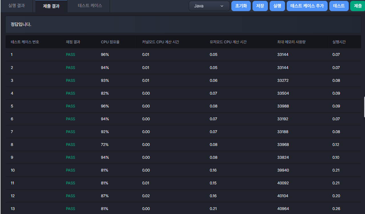Image resolution: width=365 pixels, height=214 pixels.
Task: Click memory value 33504
Action: [283, 93]
